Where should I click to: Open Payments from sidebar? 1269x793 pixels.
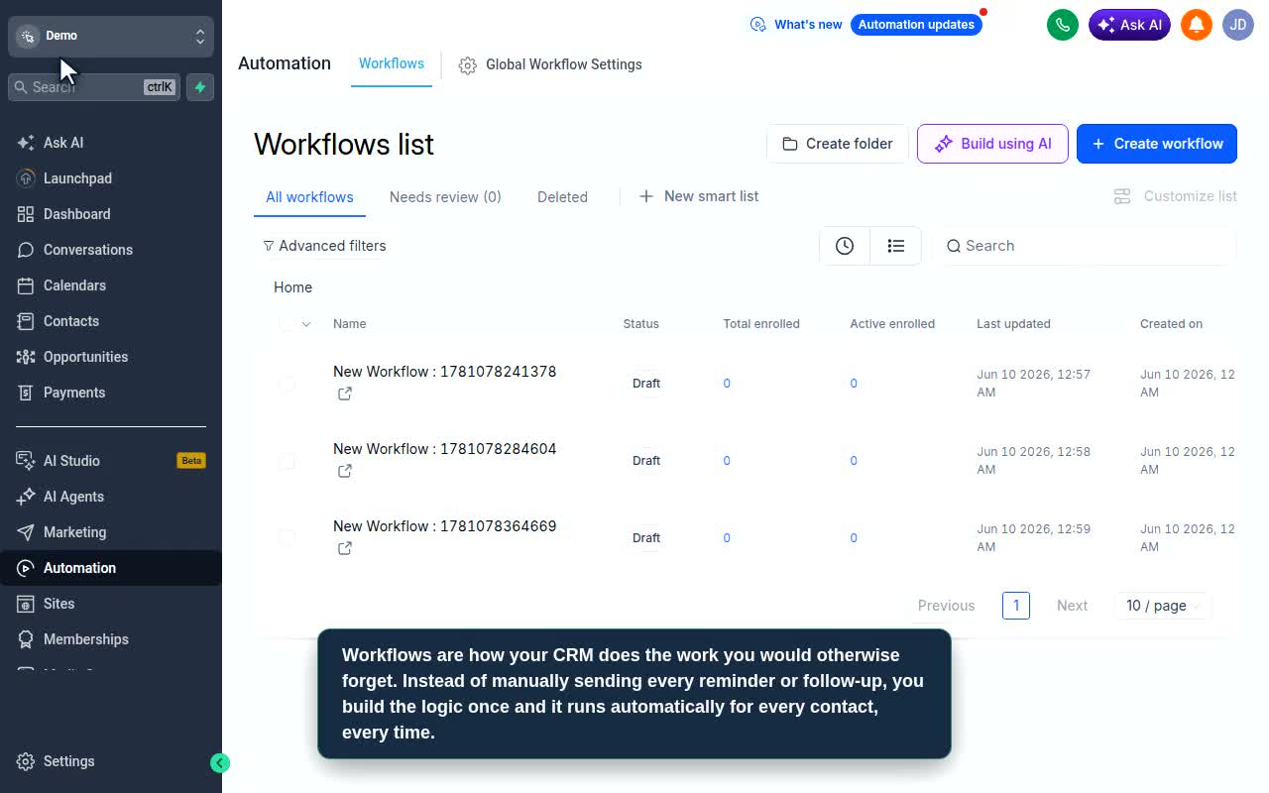coord(111,393)
